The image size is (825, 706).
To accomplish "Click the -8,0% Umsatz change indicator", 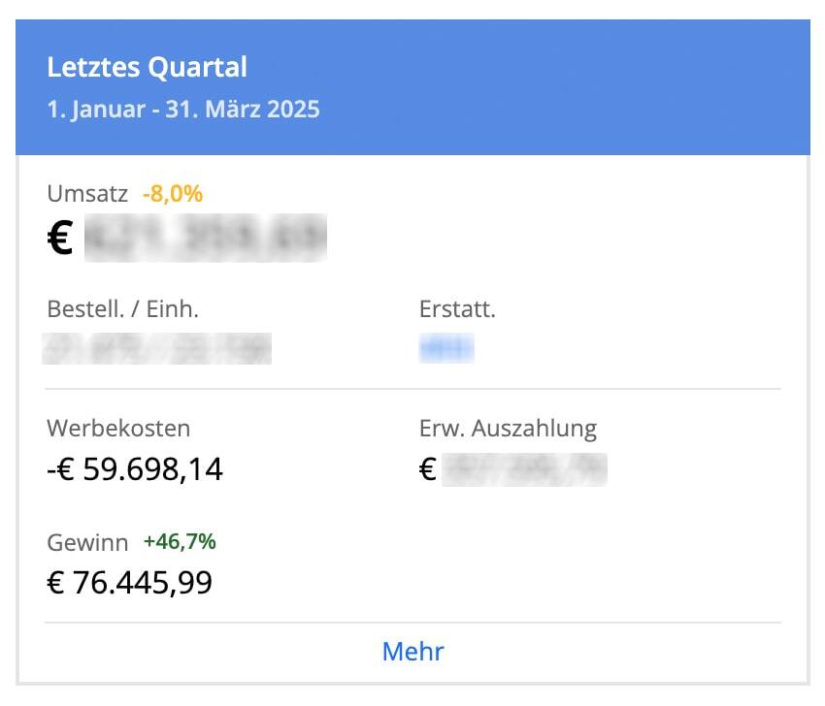I will click(173, 194).
